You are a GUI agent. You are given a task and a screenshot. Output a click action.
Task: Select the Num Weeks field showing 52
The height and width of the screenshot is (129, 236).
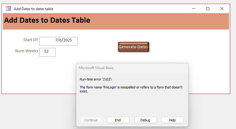point(47,53)
